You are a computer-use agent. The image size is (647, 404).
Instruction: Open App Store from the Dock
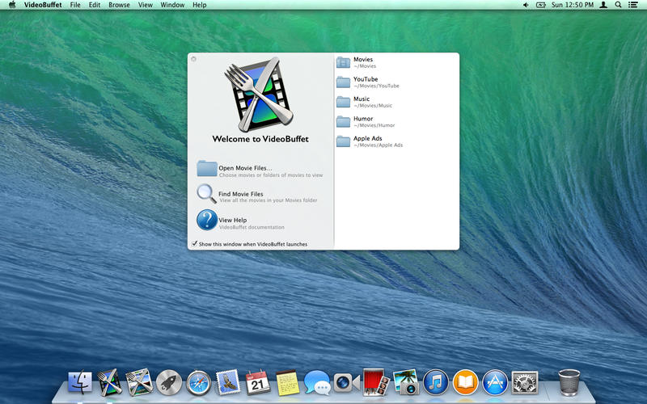[x=495, y=382]
